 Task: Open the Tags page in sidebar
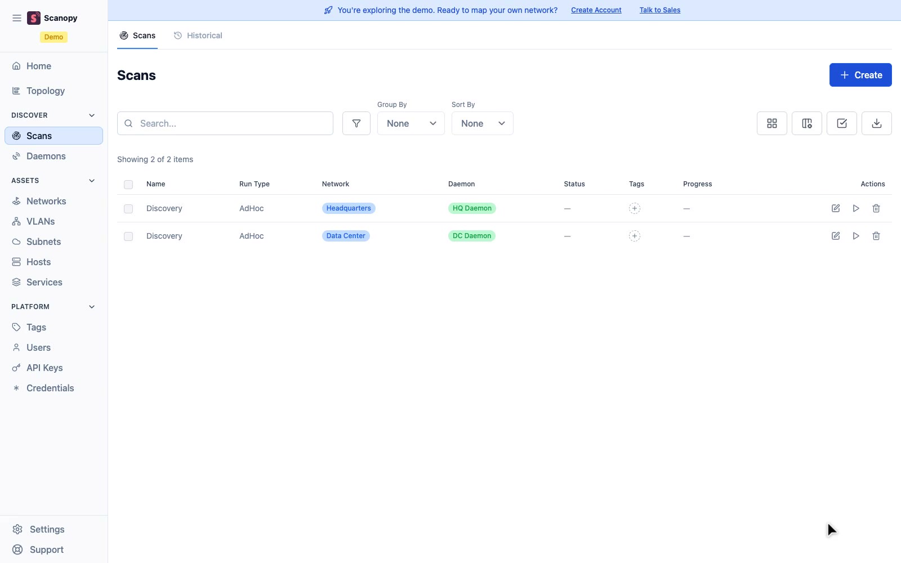[x=53, y=327]
